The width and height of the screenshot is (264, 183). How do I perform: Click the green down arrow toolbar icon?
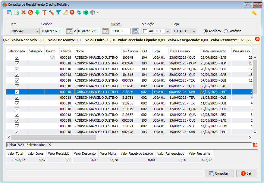(37, 12)
